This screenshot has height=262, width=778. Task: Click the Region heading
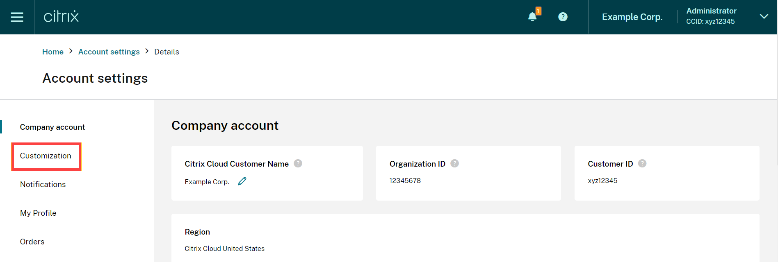[197, 232]
